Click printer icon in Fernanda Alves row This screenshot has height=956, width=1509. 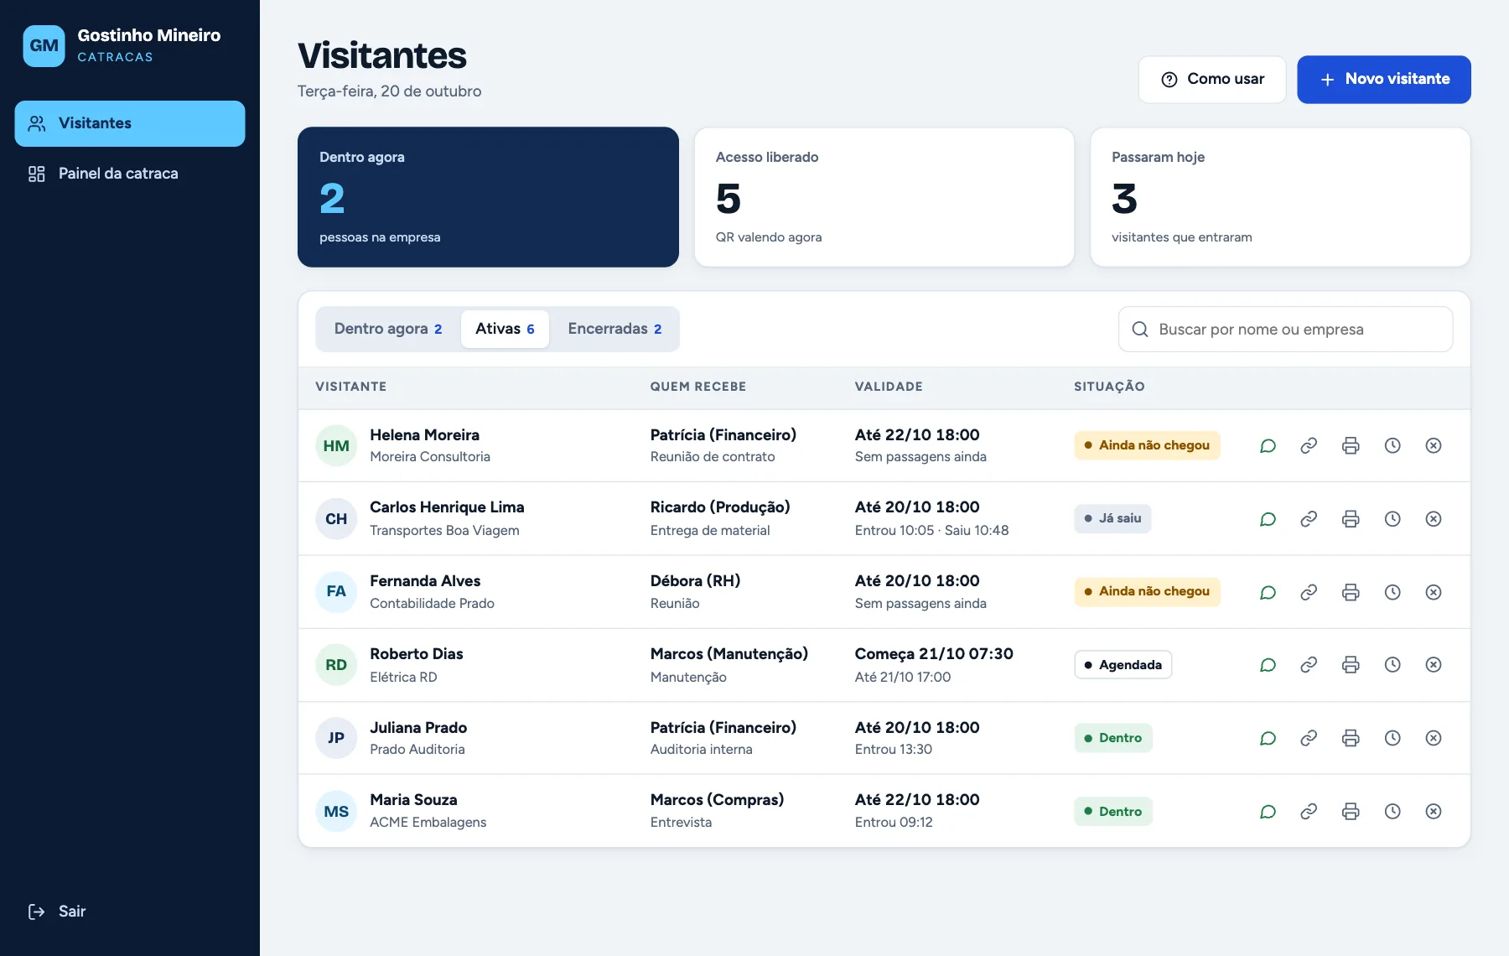tap(1351, 592)
